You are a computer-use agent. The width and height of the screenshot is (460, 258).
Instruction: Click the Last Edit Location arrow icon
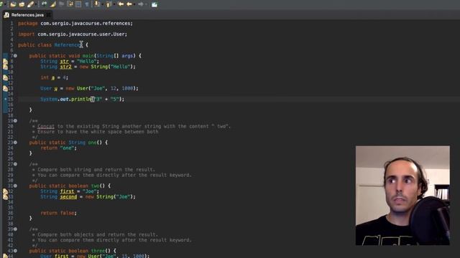(x=121, y=4)
